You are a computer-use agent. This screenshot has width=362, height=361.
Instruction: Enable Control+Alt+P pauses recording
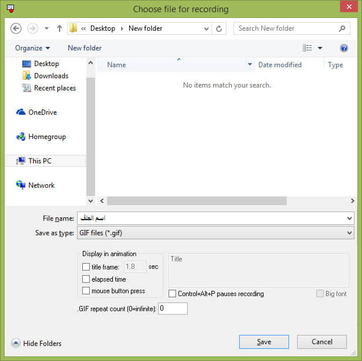click(x=172, y=294)
